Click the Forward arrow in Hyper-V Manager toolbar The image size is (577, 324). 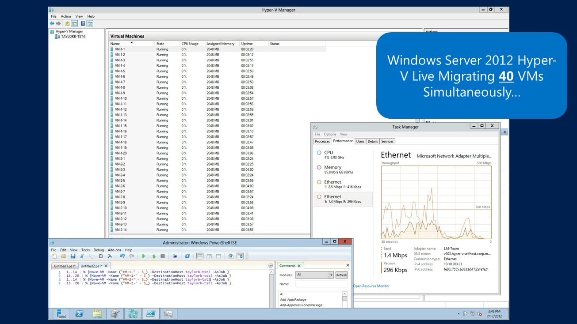pyautogui.click(x=58, y=23)
